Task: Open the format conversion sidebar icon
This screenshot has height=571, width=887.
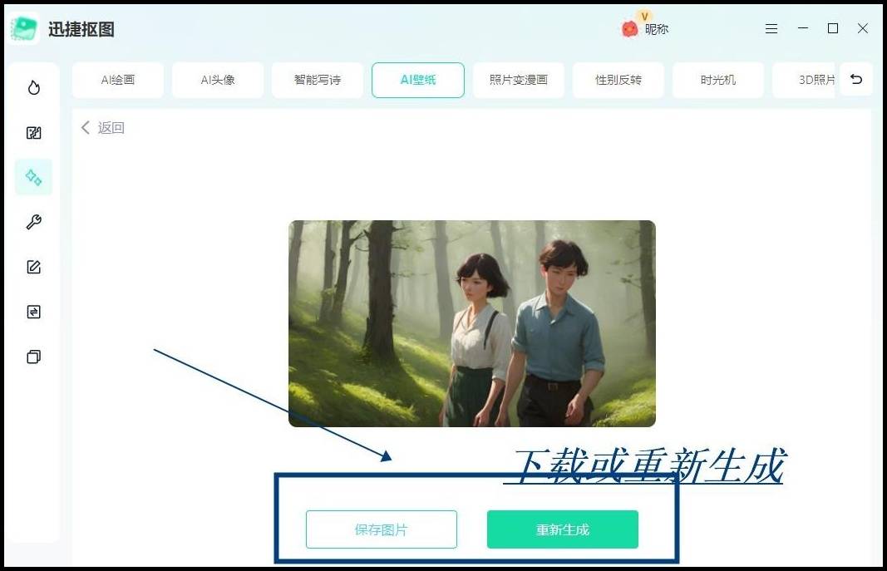Action: point(33,312)
